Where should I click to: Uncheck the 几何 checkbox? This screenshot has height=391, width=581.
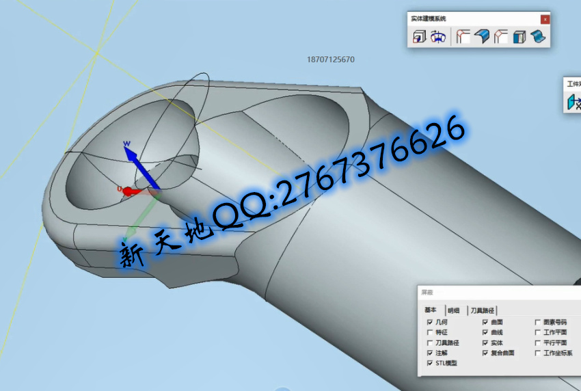(x=430, y=322)
